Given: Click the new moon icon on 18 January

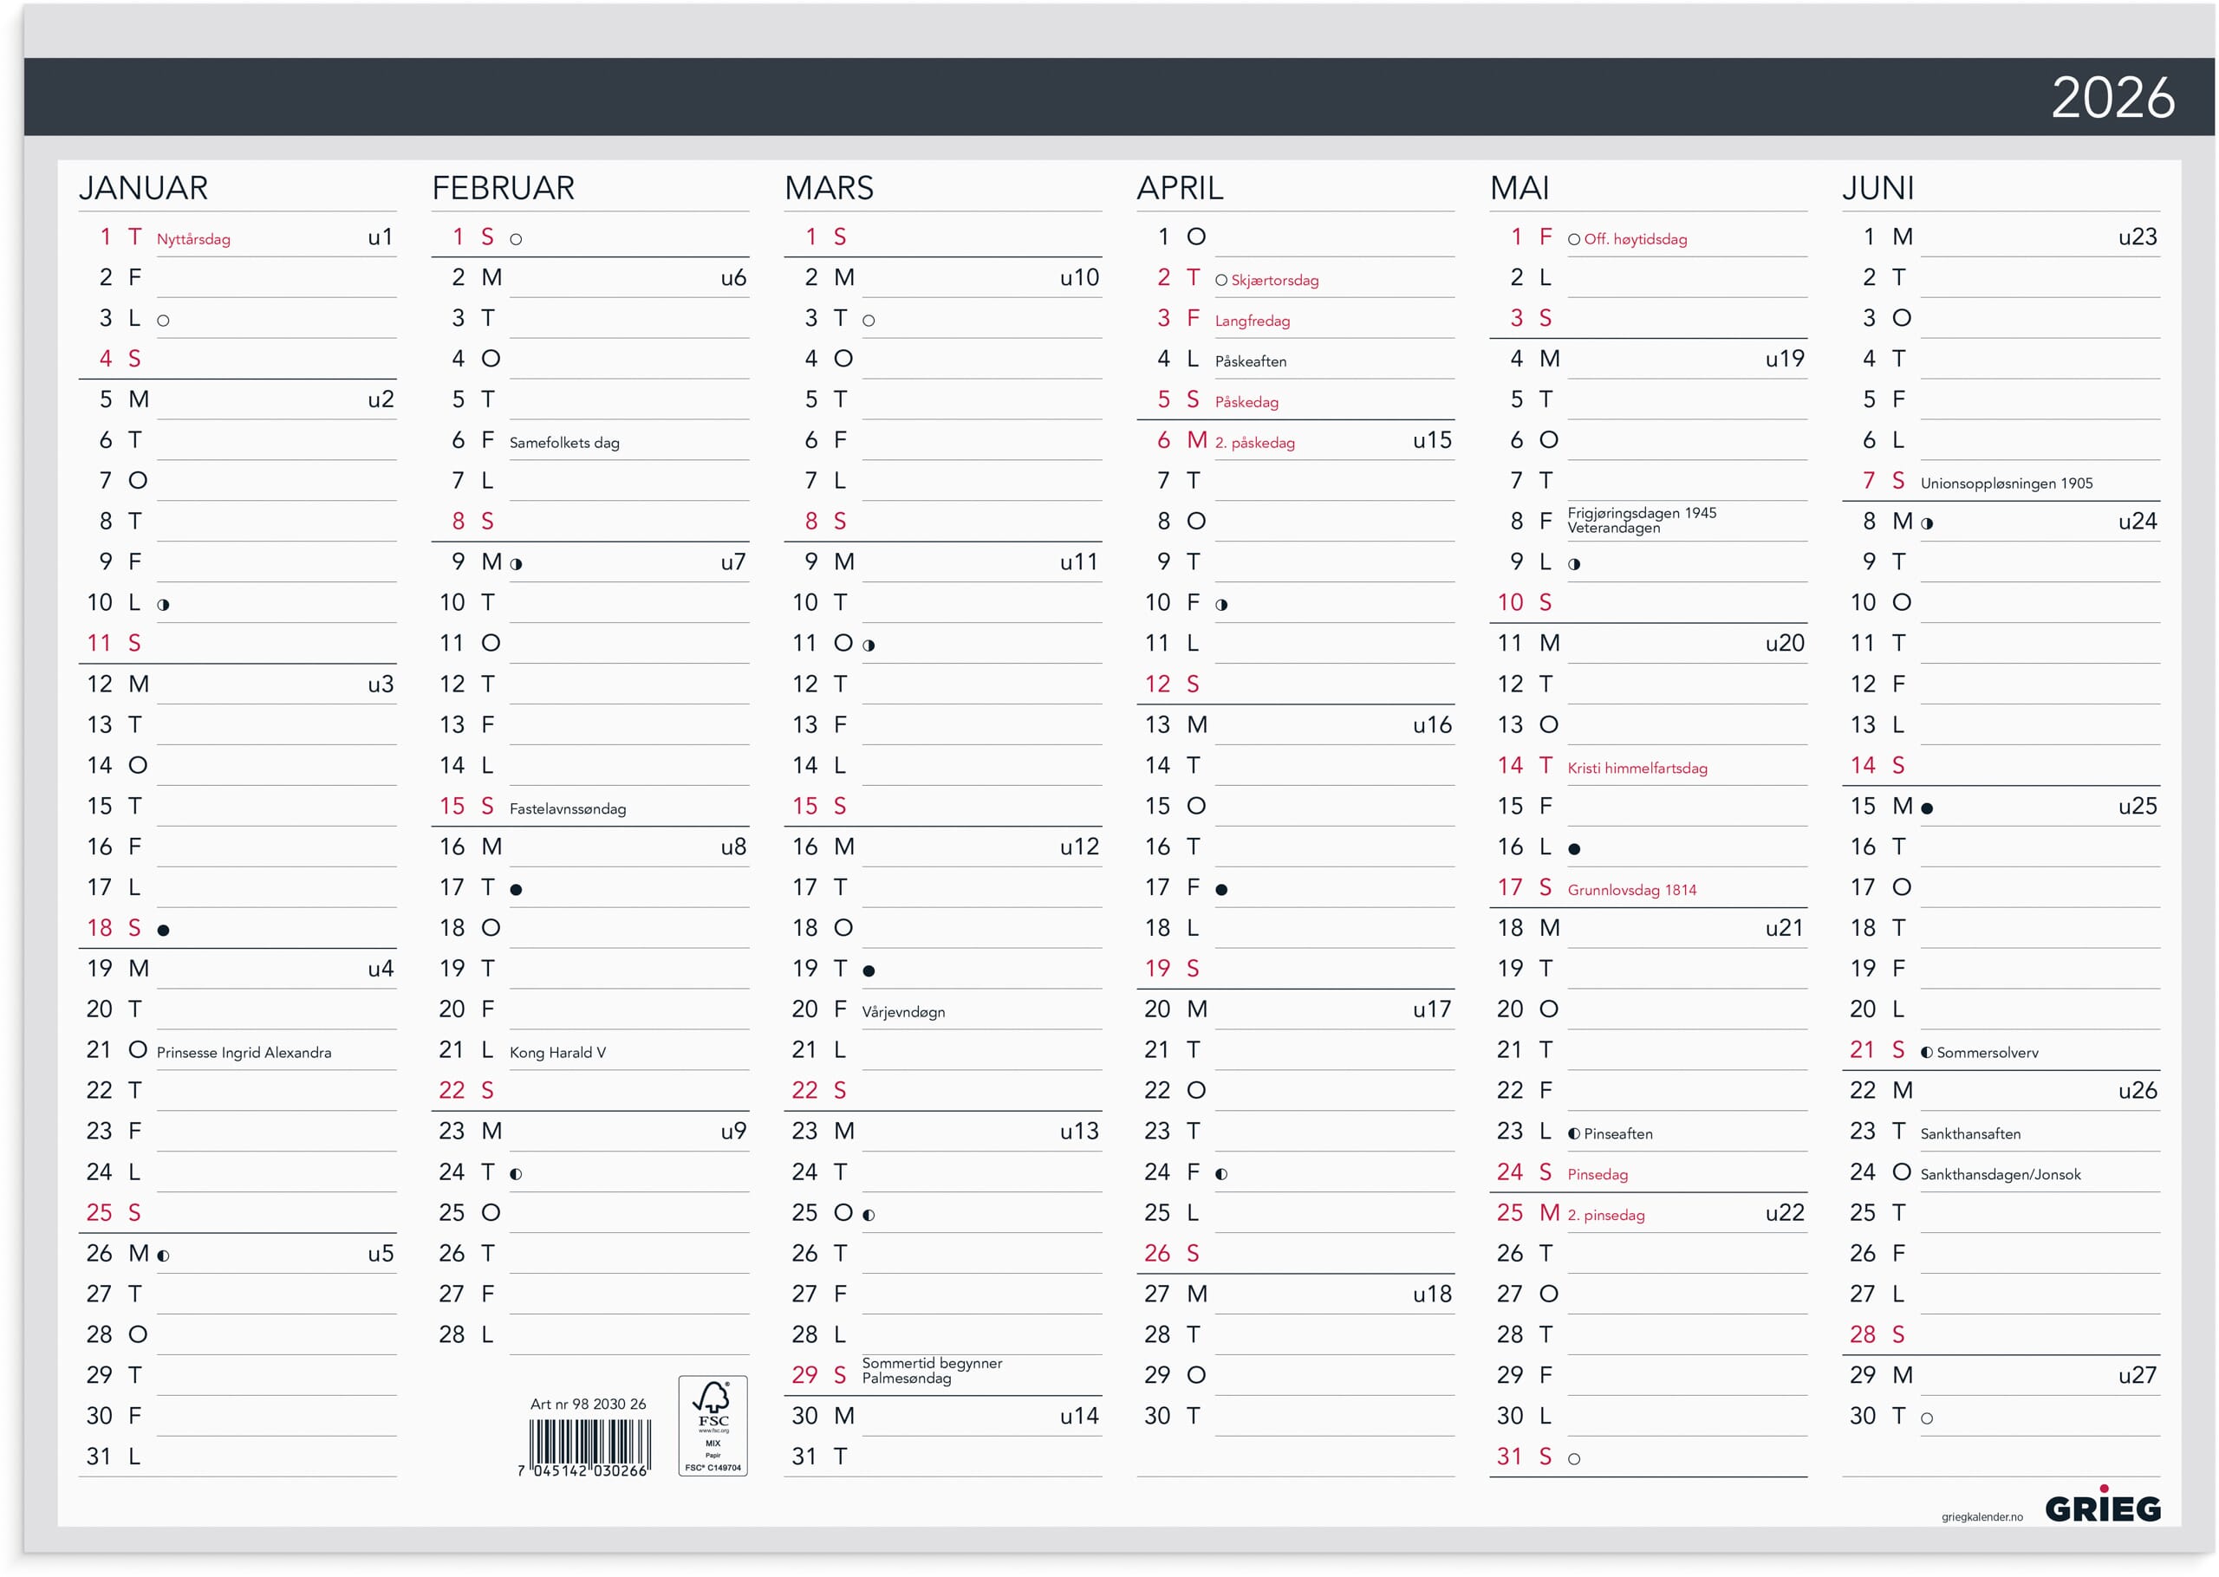Looking at the screenshot, I should click(163, 929).
